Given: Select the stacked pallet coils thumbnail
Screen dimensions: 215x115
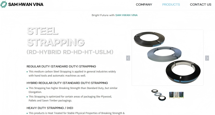Looking at the screenshot, I should click(x=177, y=95).
